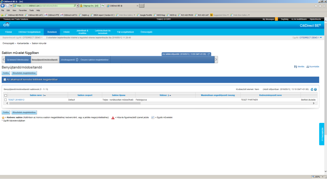327x179 pixels.
Task: Click the My Messages notification badge
Action: coord(276,19)
